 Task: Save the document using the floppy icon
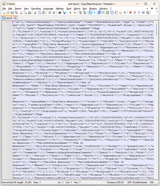point(12,13)
